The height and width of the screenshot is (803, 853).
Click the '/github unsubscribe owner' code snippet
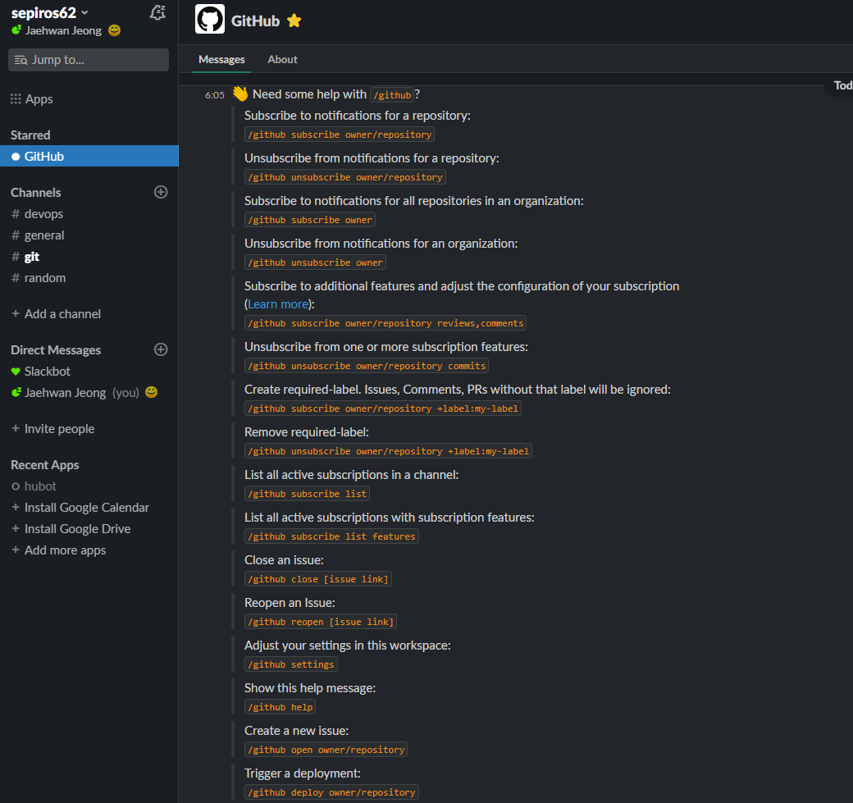pyautogui.click(x=316, y=262)
